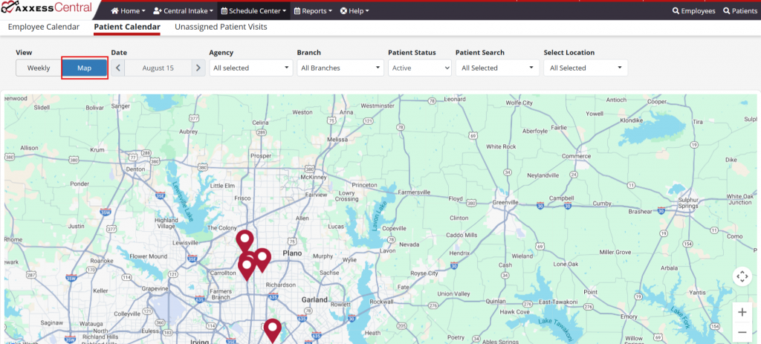Viewport: 761px width, 344px height.
Task: Open the Reports menu
Action: (x=313, y=10)
